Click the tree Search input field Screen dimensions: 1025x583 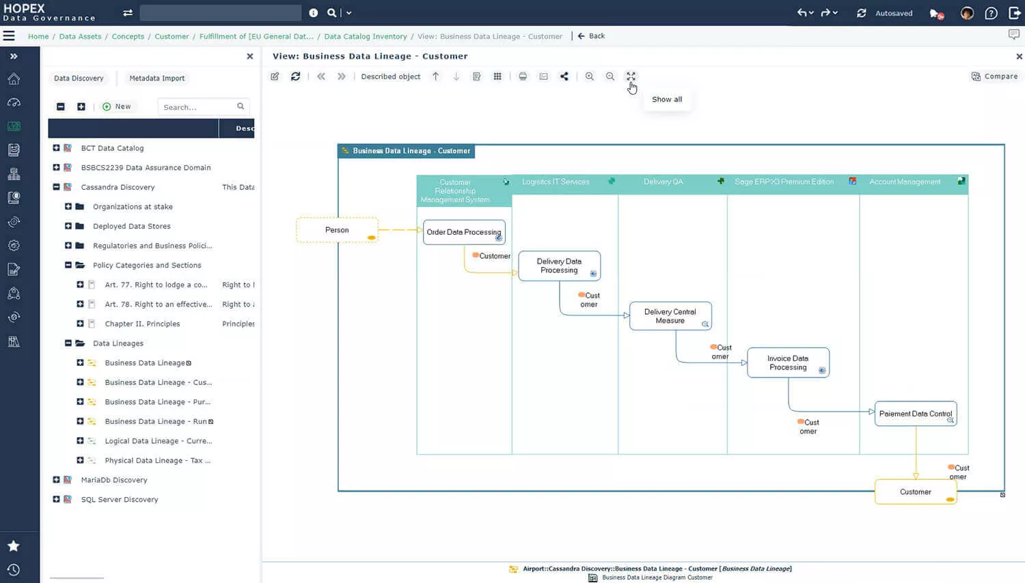pos(204,107)
